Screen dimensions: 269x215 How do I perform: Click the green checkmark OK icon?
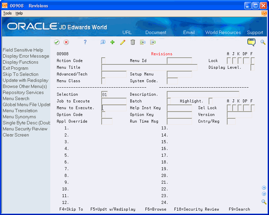coord(57,42)
